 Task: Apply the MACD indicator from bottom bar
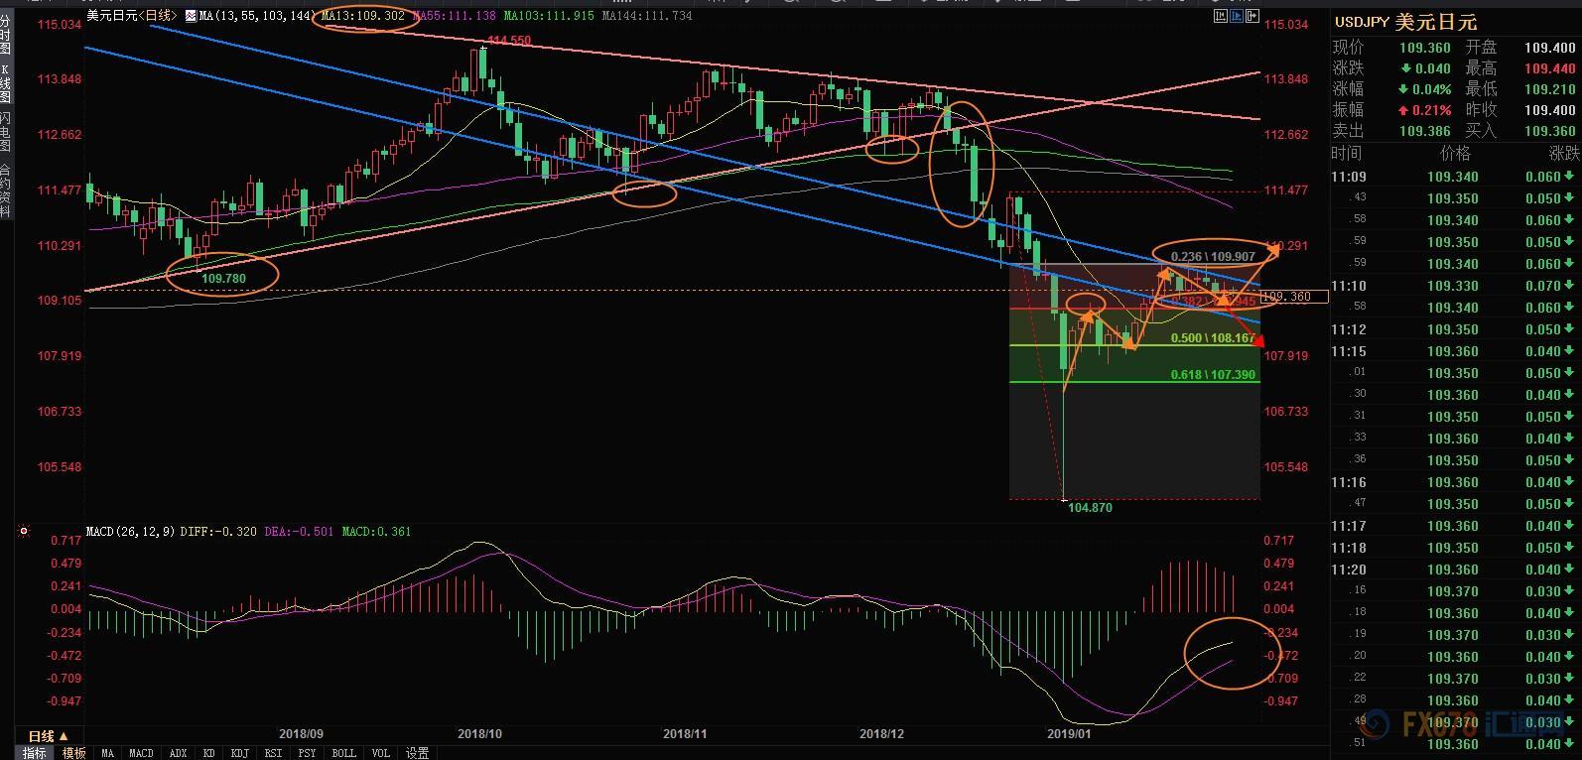(x=141, y=753)
